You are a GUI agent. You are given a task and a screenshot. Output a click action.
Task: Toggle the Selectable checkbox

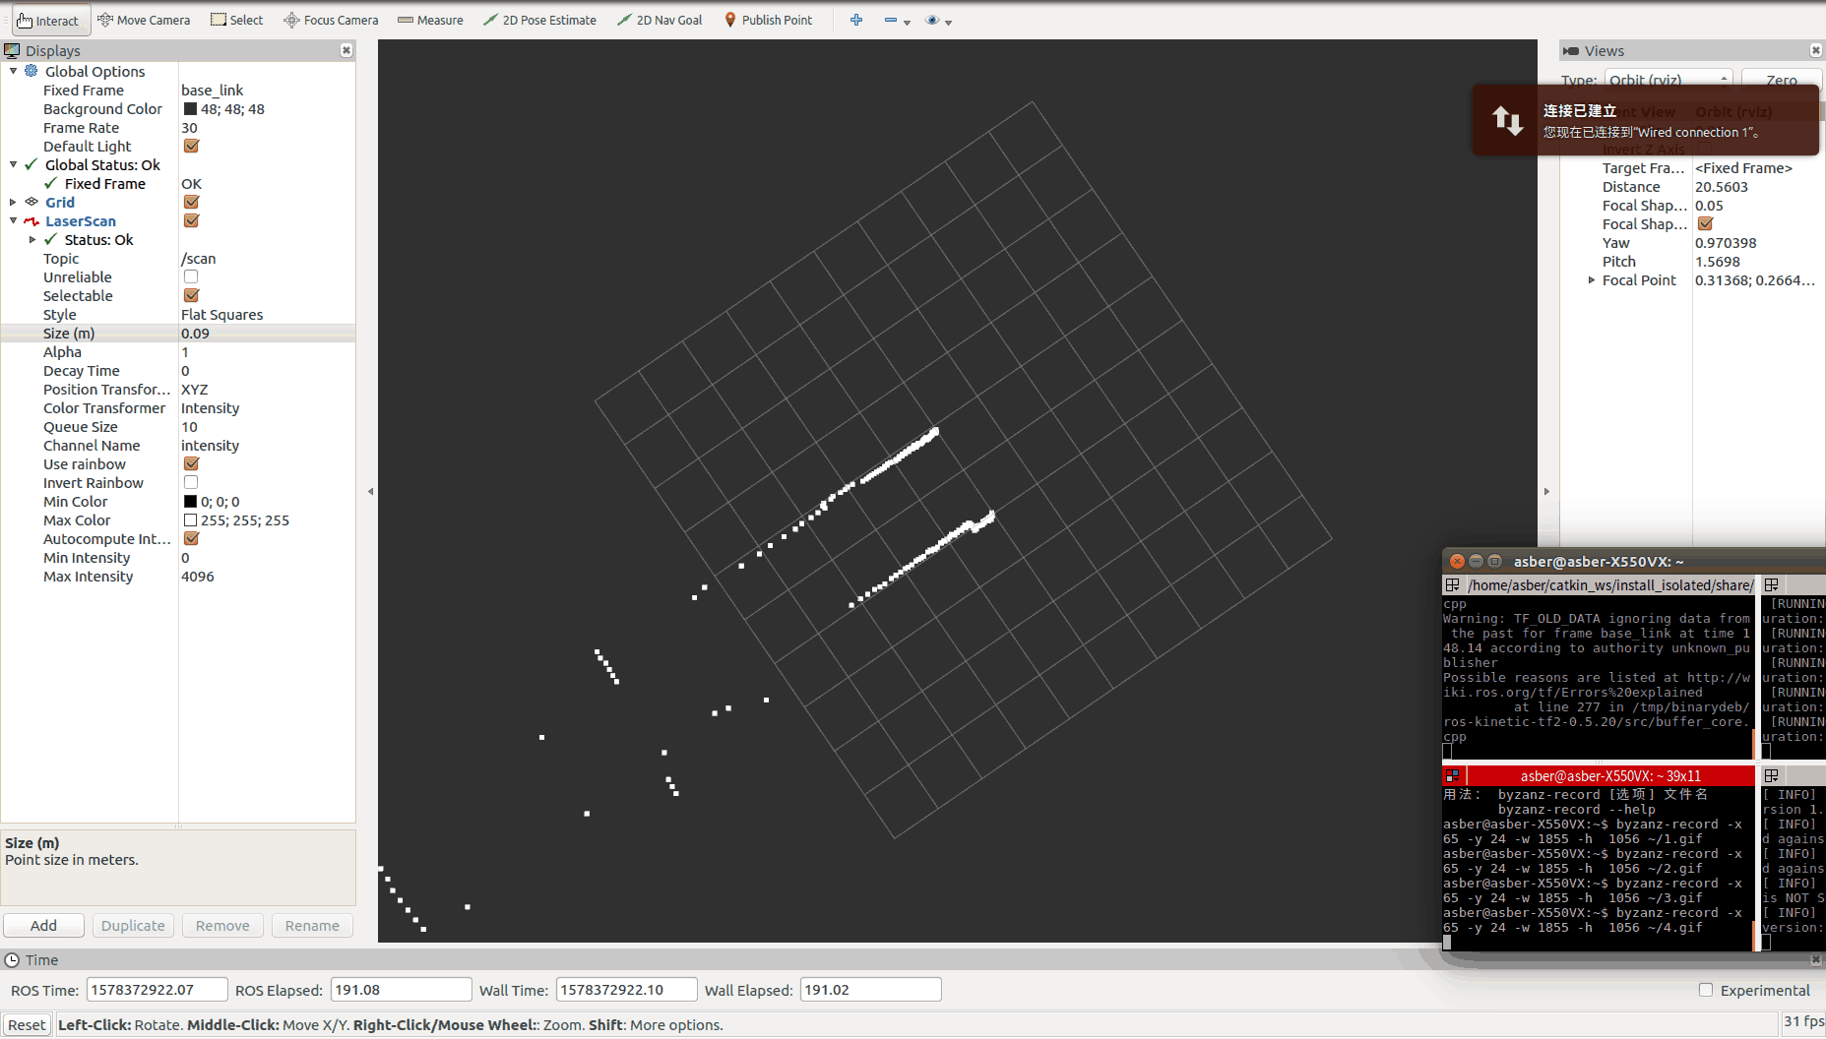(191, 296)
